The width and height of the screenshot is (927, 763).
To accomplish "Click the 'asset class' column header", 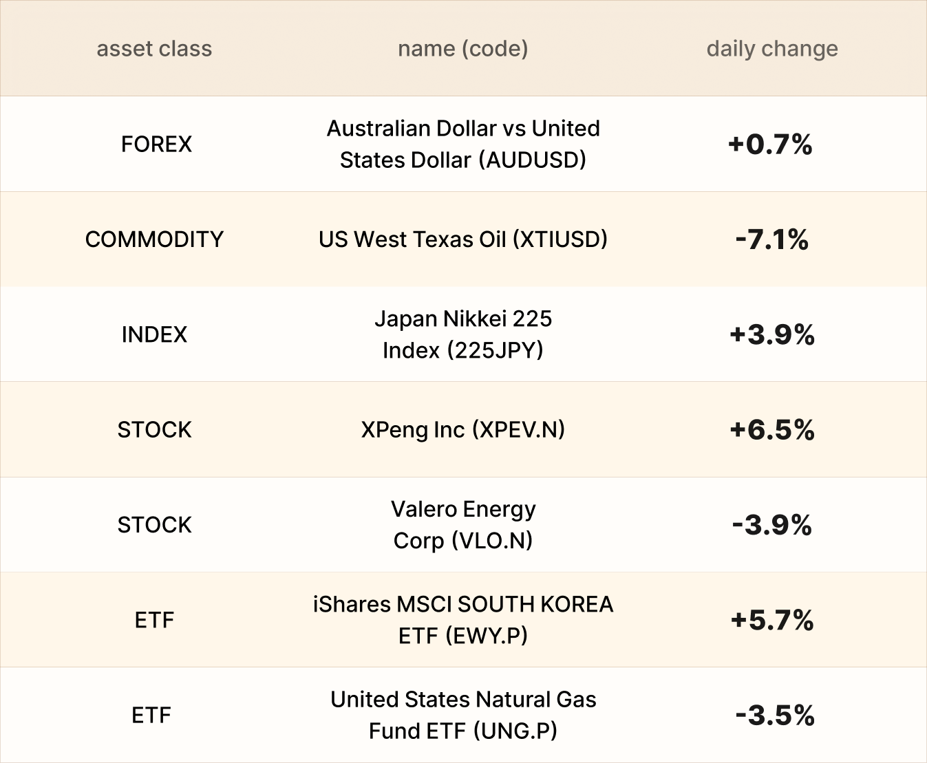I will [154, 49].
